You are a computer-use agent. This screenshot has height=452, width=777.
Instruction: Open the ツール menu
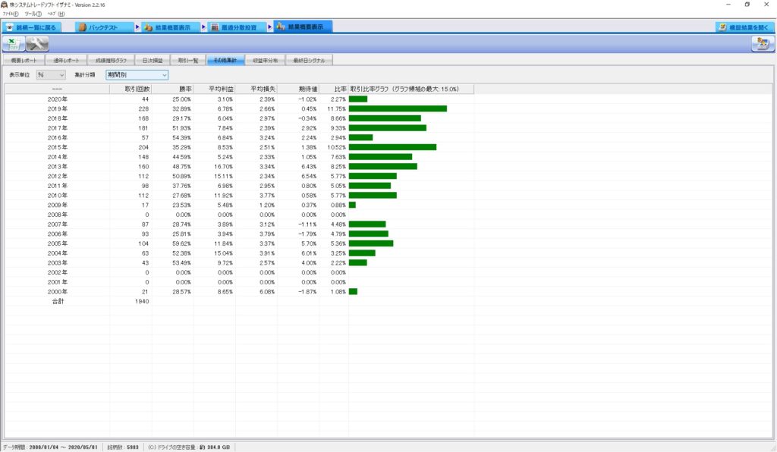(33, 14)
